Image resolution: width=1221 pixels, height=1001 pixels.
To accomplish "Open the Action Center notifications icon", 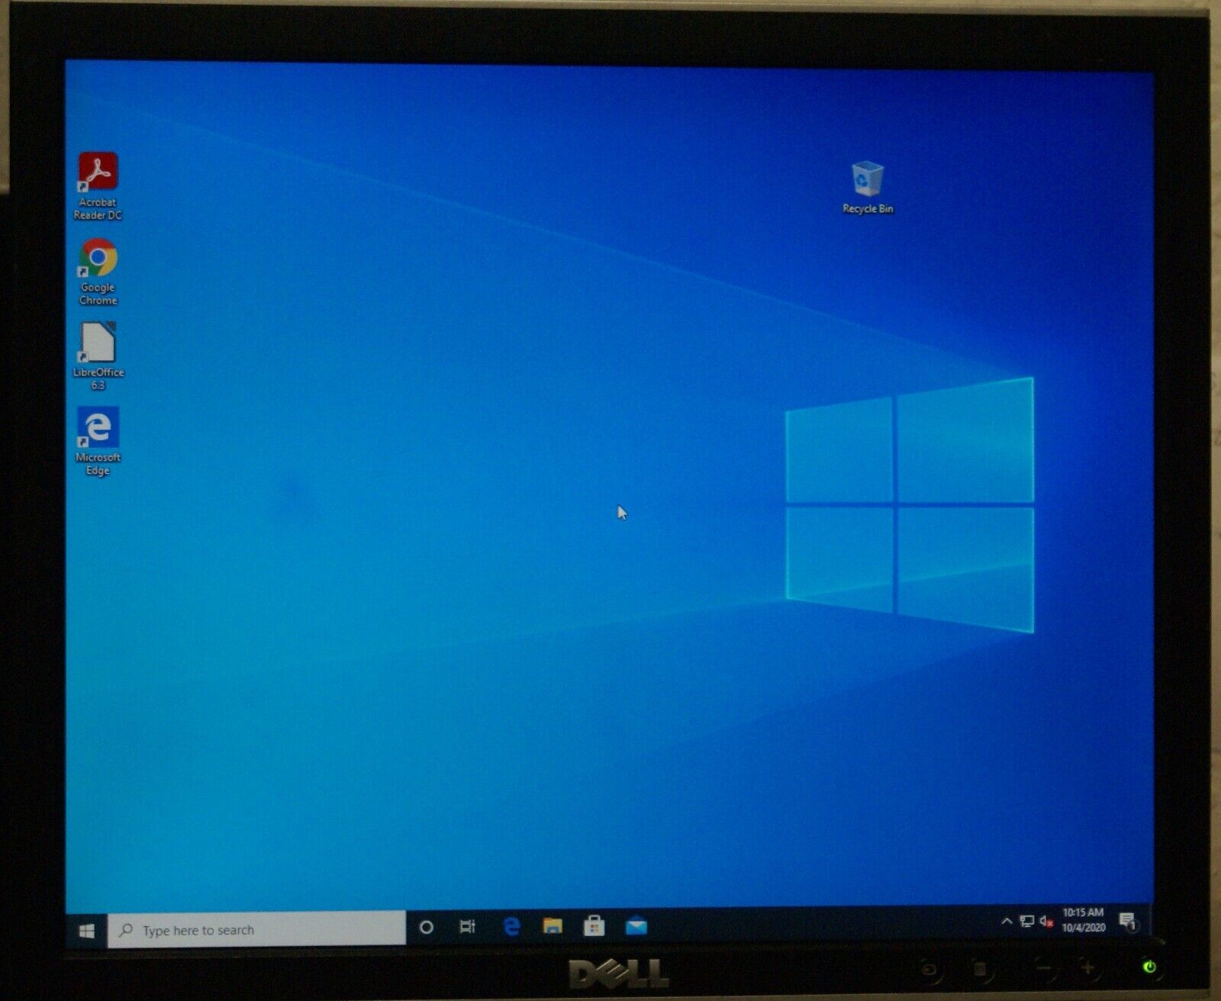I will 1128,922.
